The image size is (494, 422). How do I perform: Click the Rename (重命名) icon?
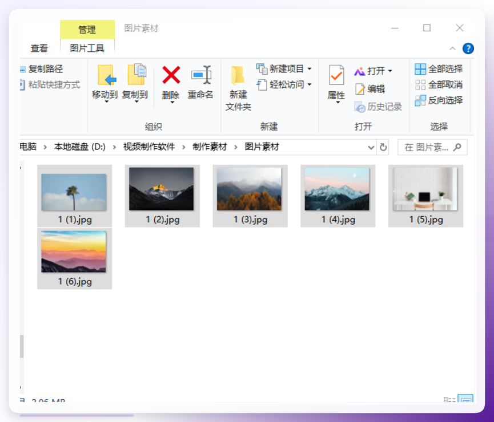pos(201,75)
